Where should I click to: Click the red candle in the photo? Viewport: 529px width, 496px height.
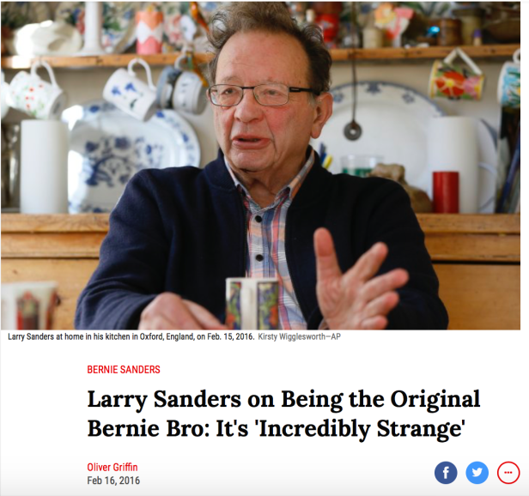pyautogui.click(x=446, y=192)
